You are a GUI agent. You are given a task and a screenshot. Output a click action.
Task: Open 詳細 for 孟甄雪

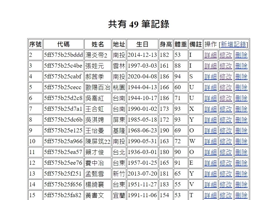211,174
